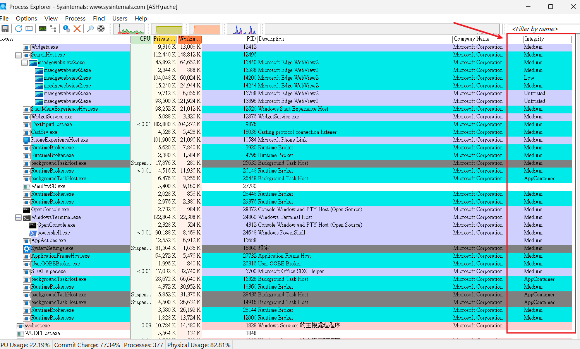This screenshot has height=349, width=580.
Task: Select the UserOOBEBroker.exe process row
Action: 286,264
